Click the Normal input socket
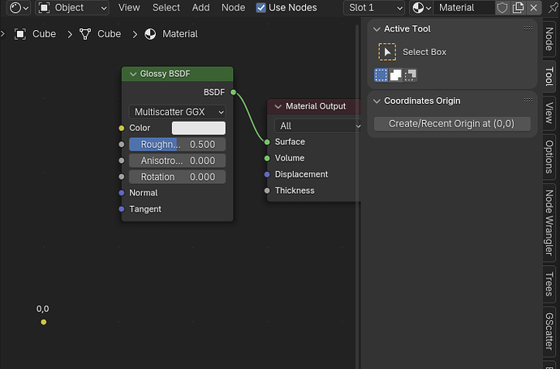Image resolution: width=560 pixels, height=369 pixels. [122, 193]
